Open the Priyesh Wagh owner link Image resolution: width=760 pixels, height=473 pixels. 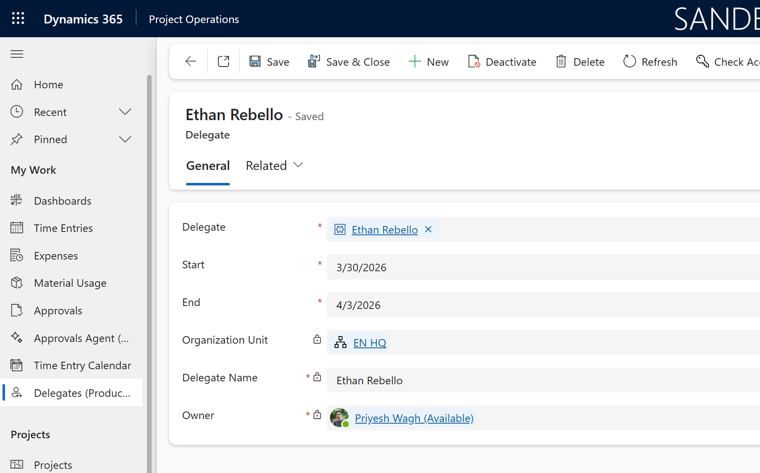pos(414,418)
